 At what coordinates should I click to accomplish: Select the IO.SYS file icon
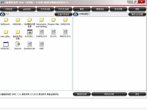(x=53, y=32)
